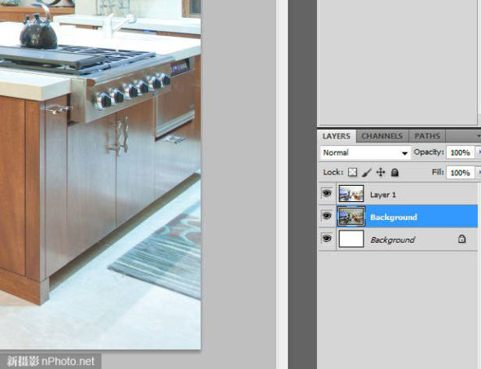Open the Opacity slider arrow

478,152
